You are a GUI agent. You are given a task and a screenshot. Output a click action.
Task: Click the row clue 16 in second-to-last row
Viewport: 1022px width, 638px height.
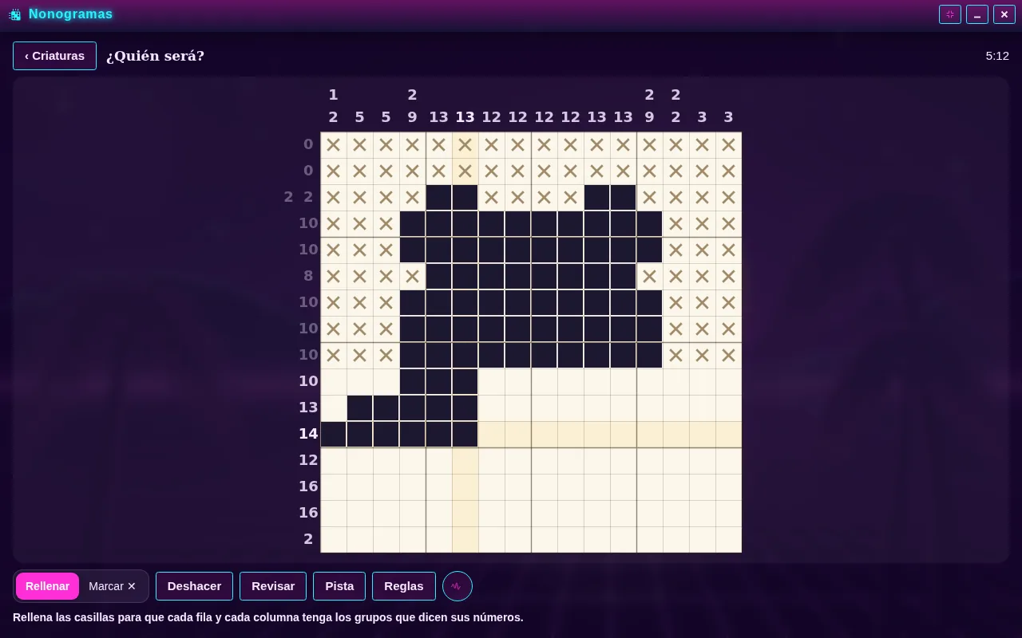[x=308, y=512]
